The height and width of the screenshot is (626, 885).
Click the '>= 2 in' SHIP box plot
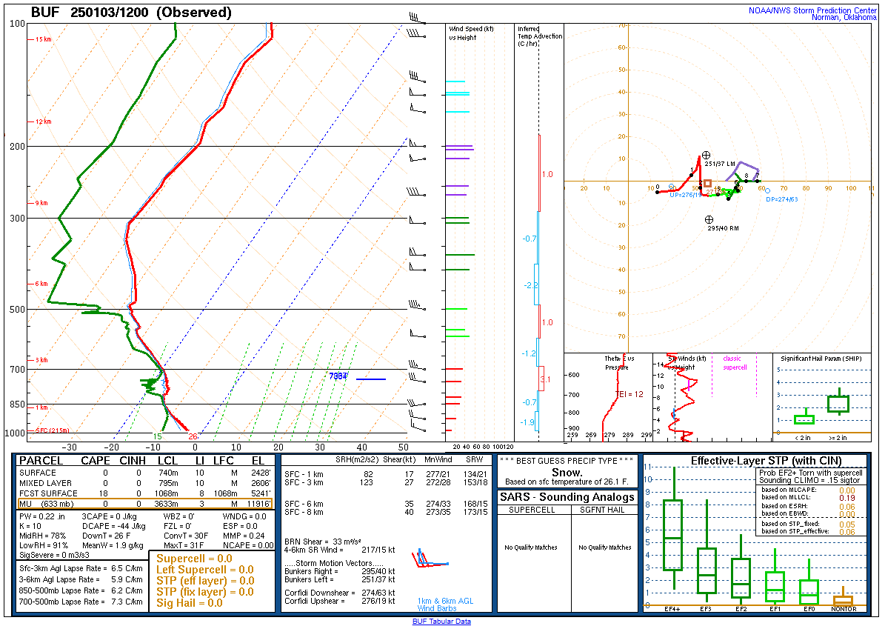(838, 404)
